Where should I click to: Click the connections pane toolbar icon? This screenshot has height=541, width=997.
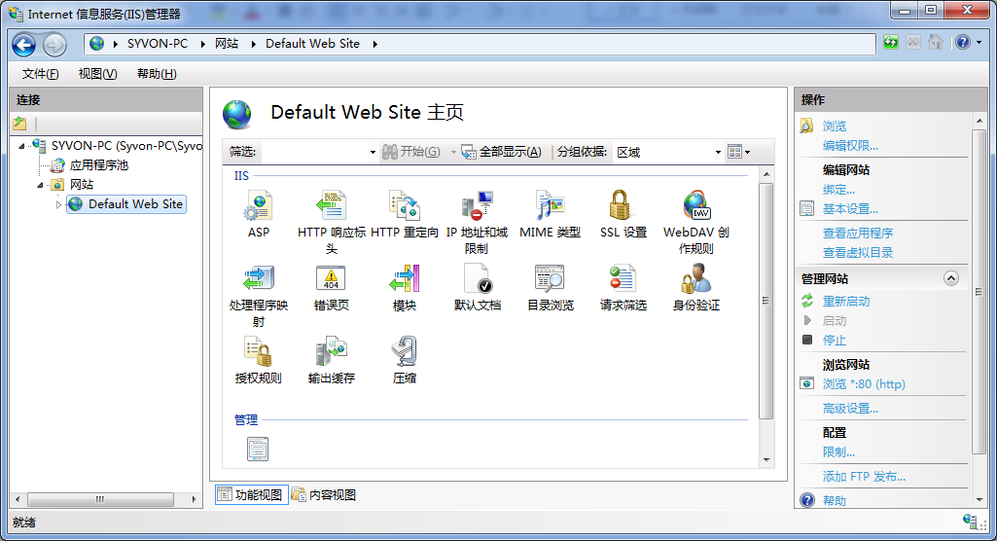(19, 124)
